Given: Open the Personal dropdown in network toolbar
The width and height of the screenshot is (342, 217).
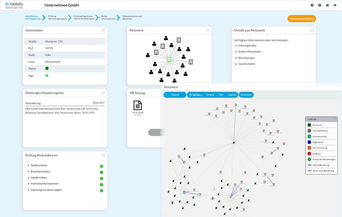Looking at the screenshot, I should [x=175, y=95].
